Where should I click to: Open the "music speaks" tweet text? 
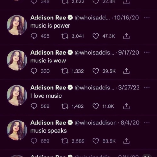pos(49,131)
